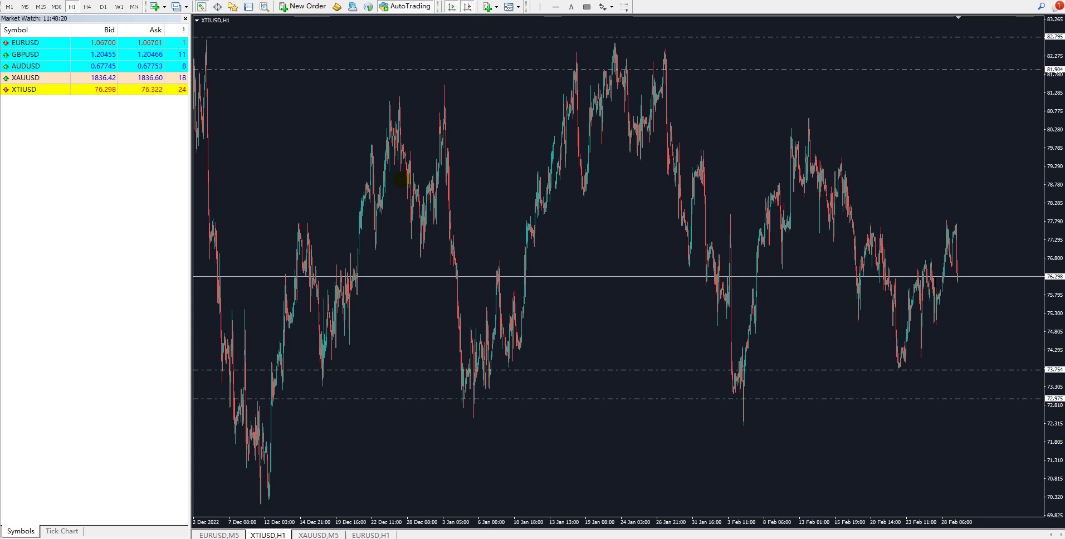The image size is (1065, 539).
Task: Toggle the Strategy Tester icon
Action: [264, 7]
